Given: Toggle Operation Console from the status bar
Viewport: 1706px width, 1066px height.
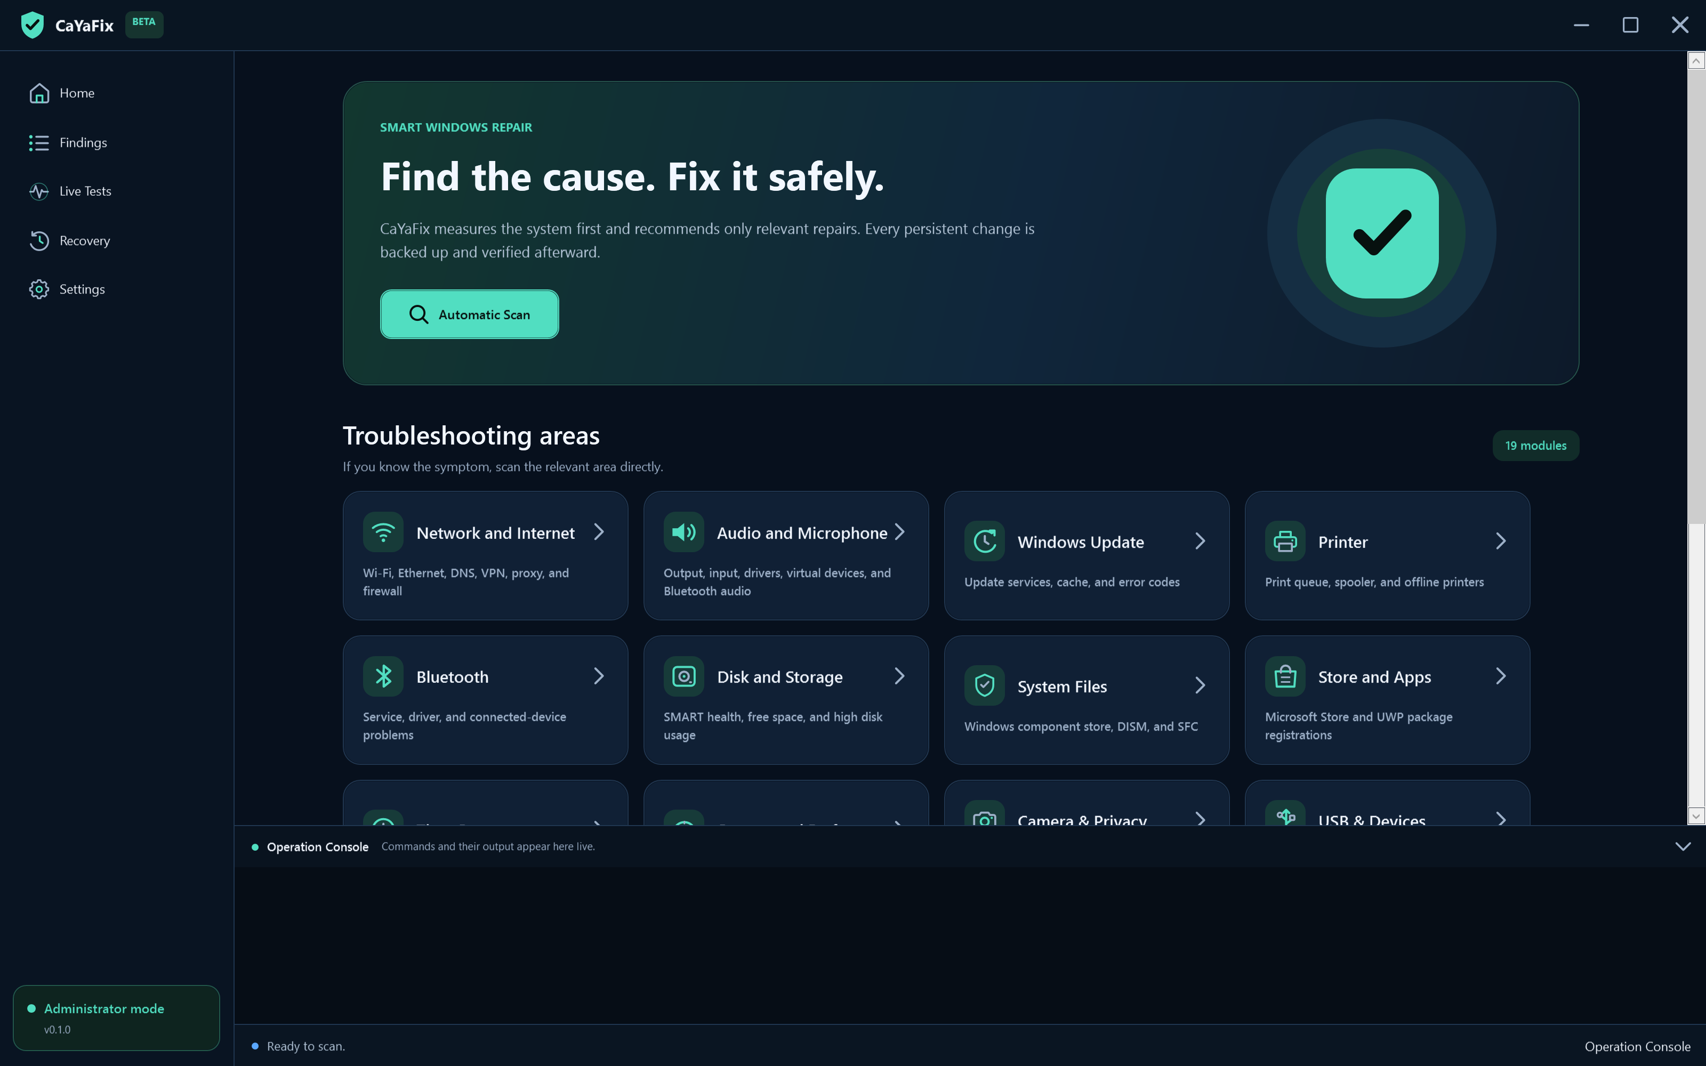Looking at the screenshot, I should click(x=1637, y=1046).
